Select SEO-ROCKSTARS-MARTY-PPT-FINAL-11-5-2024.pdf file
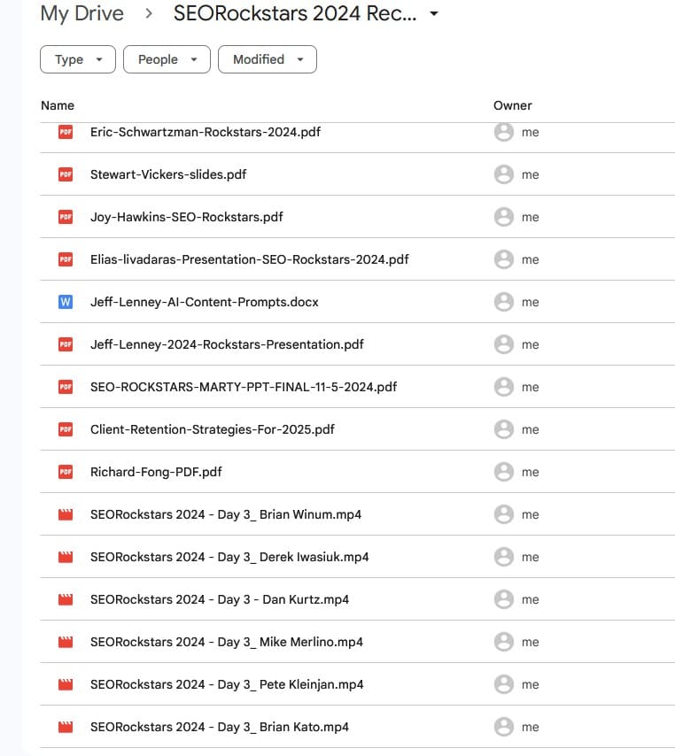Image resolution: width=675 pixels, height=756 pixels. (244, 387)
